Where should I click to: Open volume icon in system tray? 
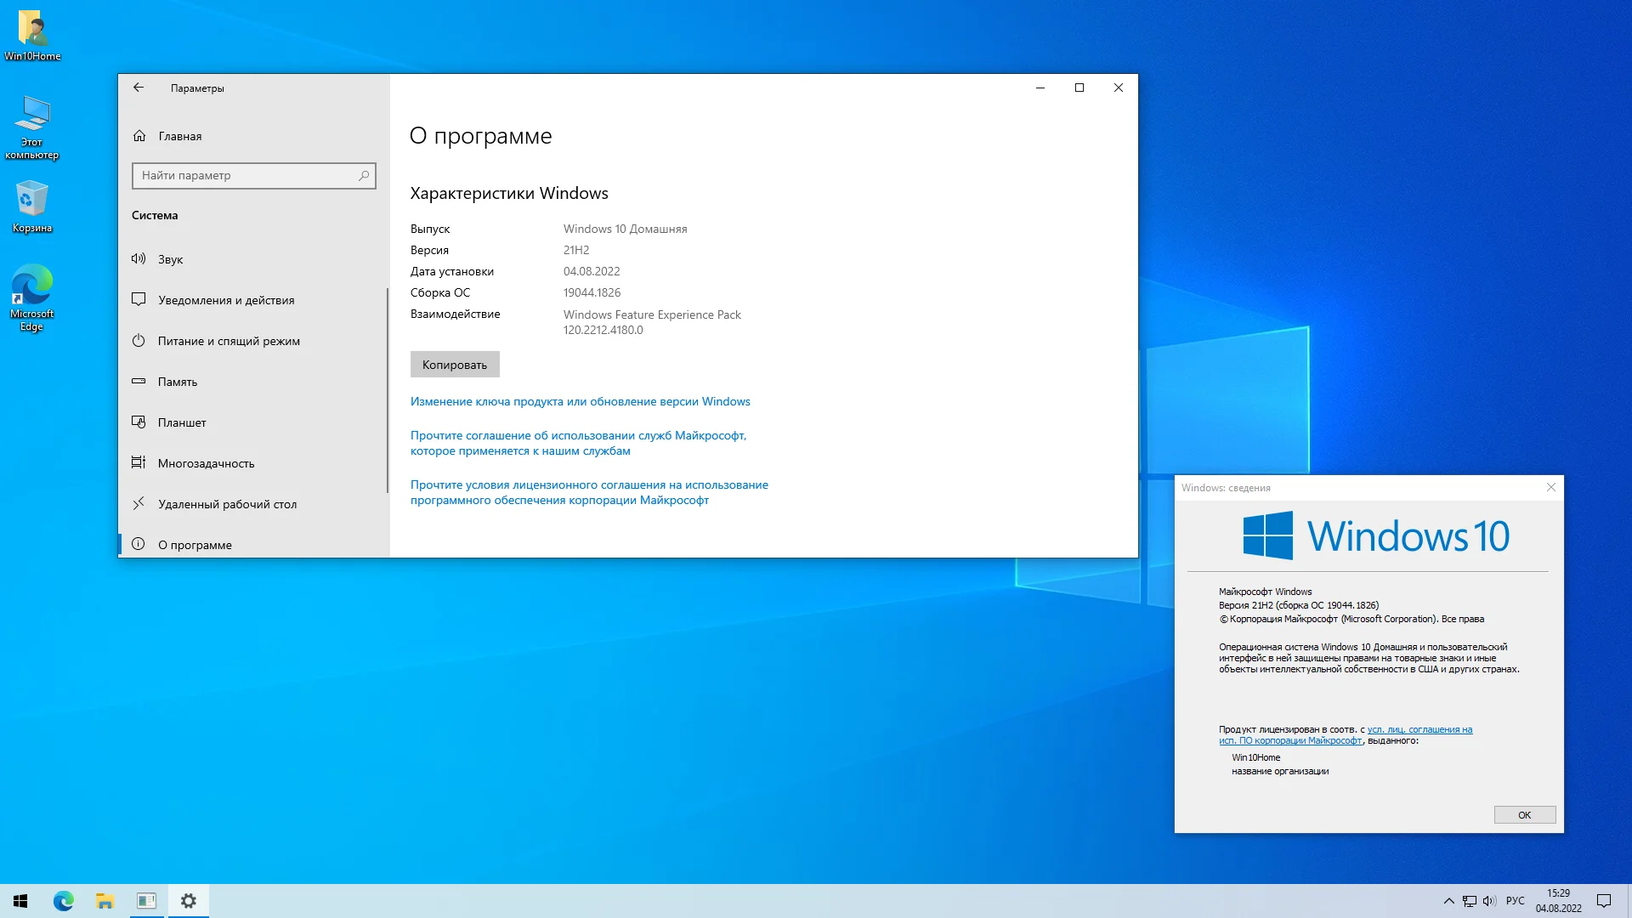(x=1489, y=901)
